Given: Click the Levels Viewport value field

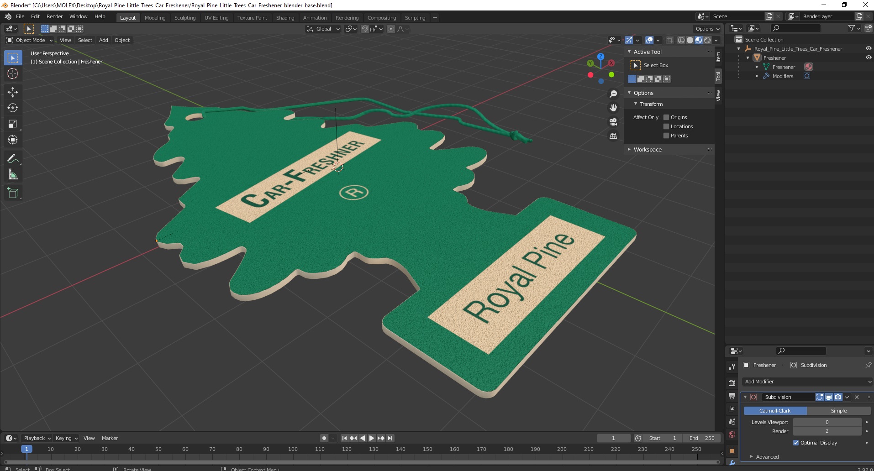Looking at the screenshot, I should [x=827, y=422].
